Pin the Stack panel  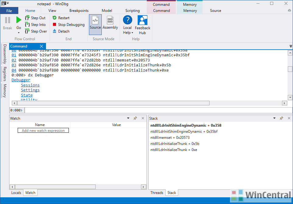281,118
